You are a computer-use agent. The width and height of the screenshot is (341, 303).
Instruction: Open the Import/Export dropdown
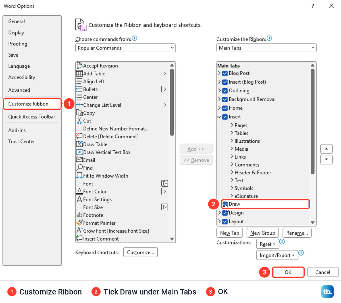(x=277, y=255)
